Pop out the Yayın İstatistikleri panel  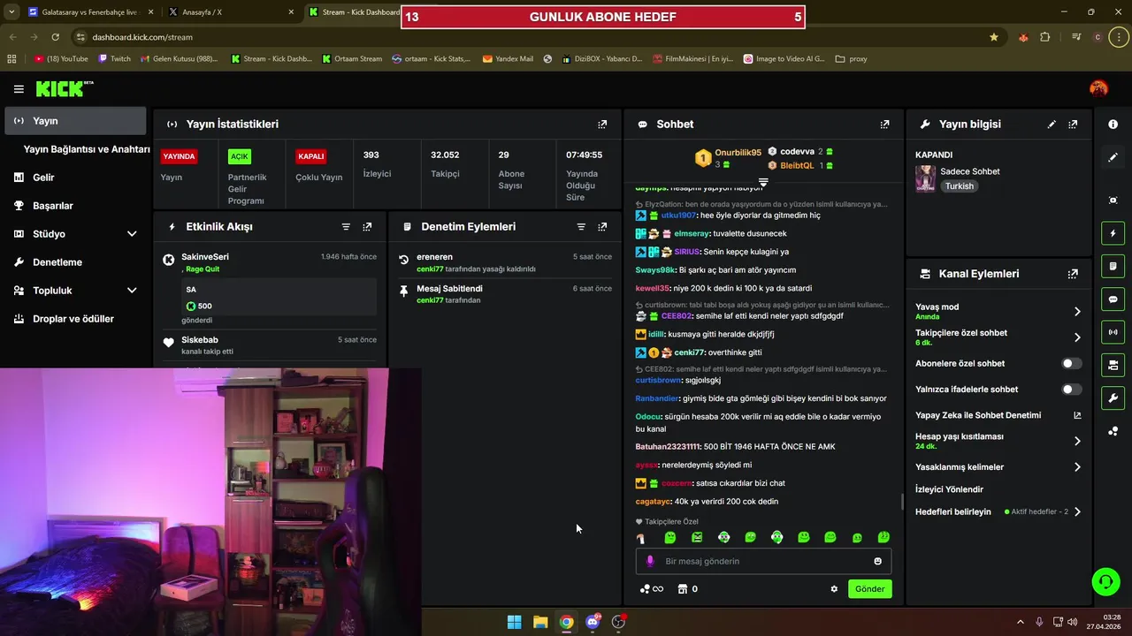coord(602,125)
